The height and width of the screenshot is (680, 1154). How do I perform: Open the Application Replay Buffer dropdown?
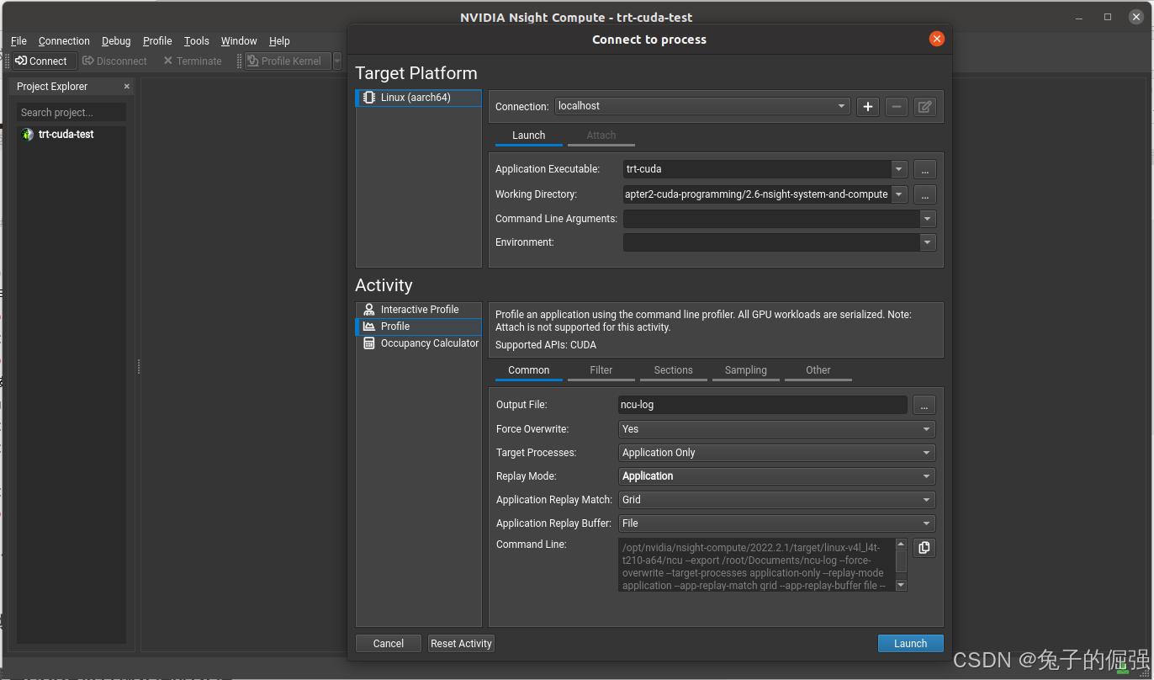776,523
